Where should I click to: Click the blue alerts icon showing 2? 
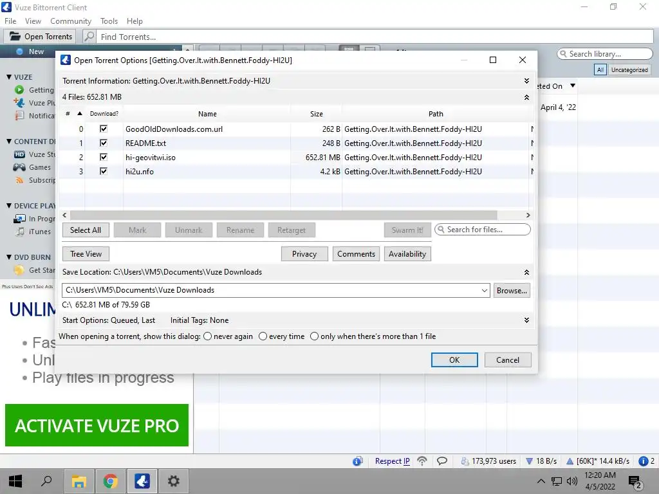(643, 461)
